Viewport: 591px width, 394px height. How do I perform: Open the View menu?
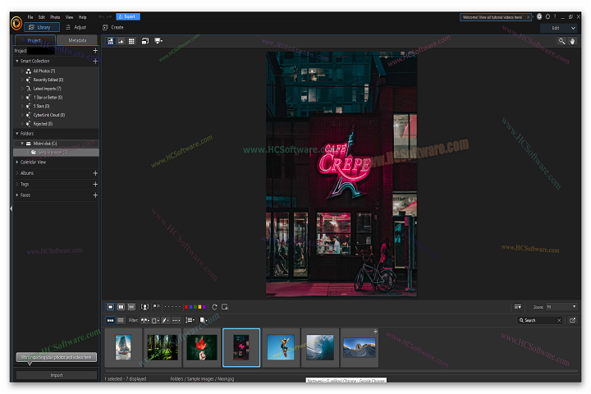pos(69,17)
